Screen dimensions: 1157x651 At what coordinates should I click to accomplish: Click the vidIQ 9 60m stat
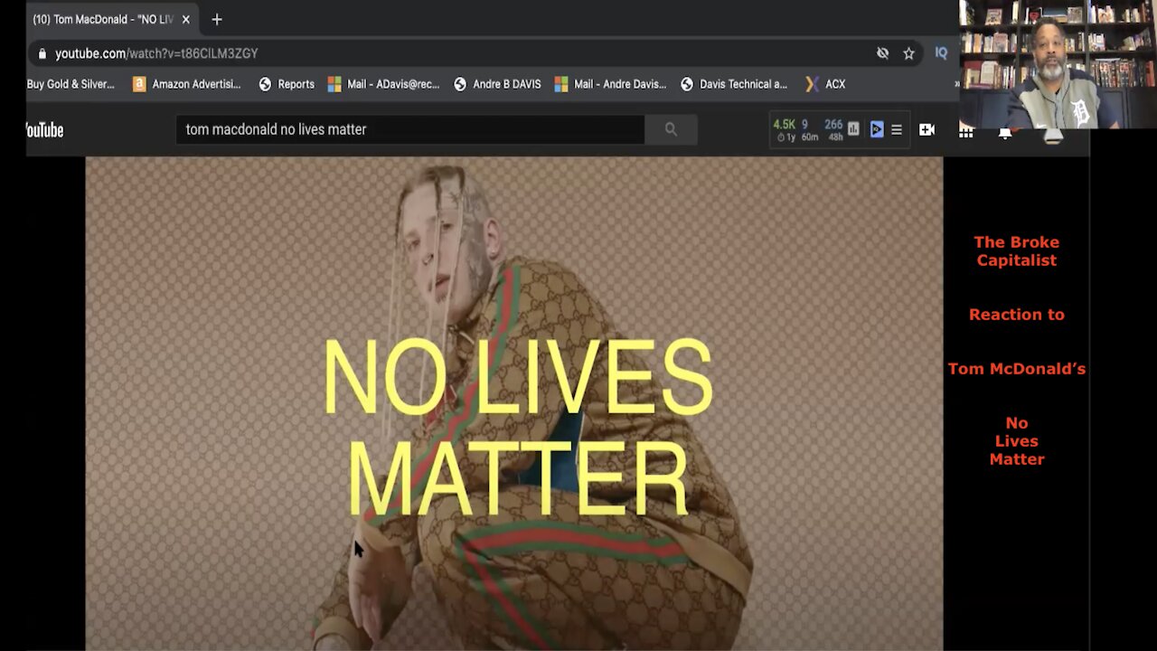coord(809,129)
